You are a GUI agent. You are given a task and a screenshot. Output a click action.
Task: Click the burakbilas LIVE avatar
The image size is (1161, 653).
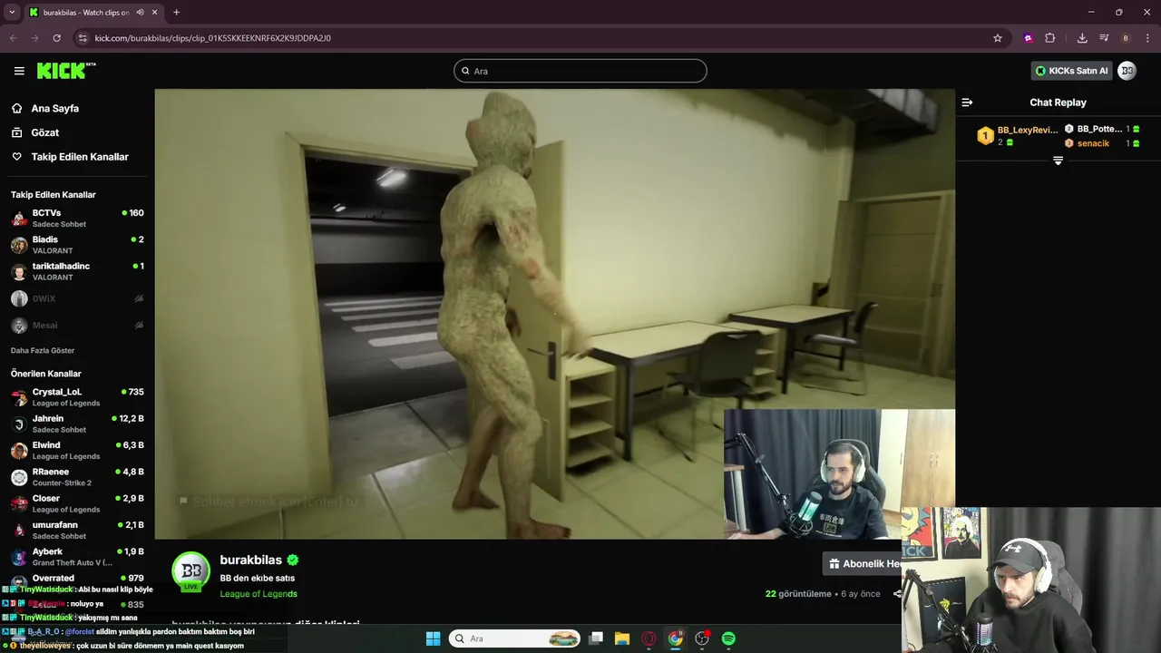point(190,571)
